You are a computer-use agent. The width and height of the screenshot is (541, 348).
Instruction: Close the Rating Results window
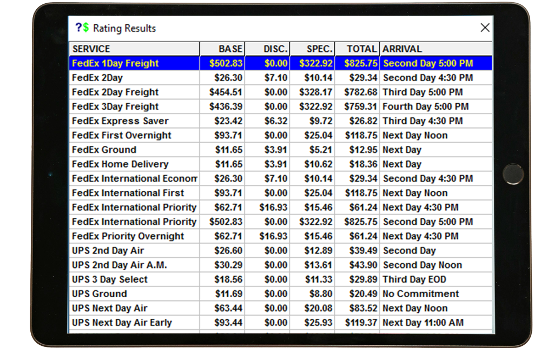click(485, 28)
